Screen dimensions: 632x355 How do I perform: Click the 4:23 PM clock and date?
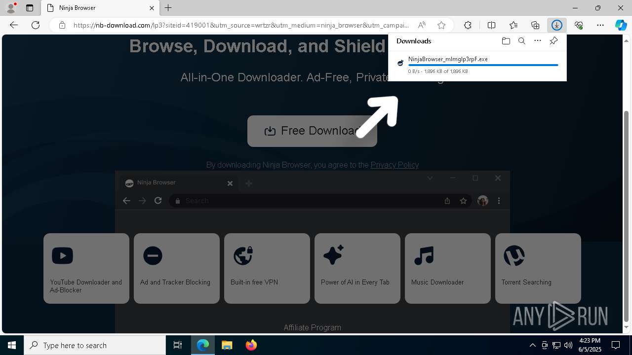590,345
